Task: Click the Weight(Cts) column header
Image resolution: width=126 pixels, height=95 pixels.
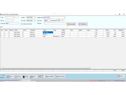Action: [120, 30]
